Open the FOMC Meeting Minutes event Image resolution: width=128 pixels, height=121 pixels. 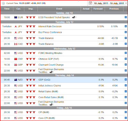(50, 53)
